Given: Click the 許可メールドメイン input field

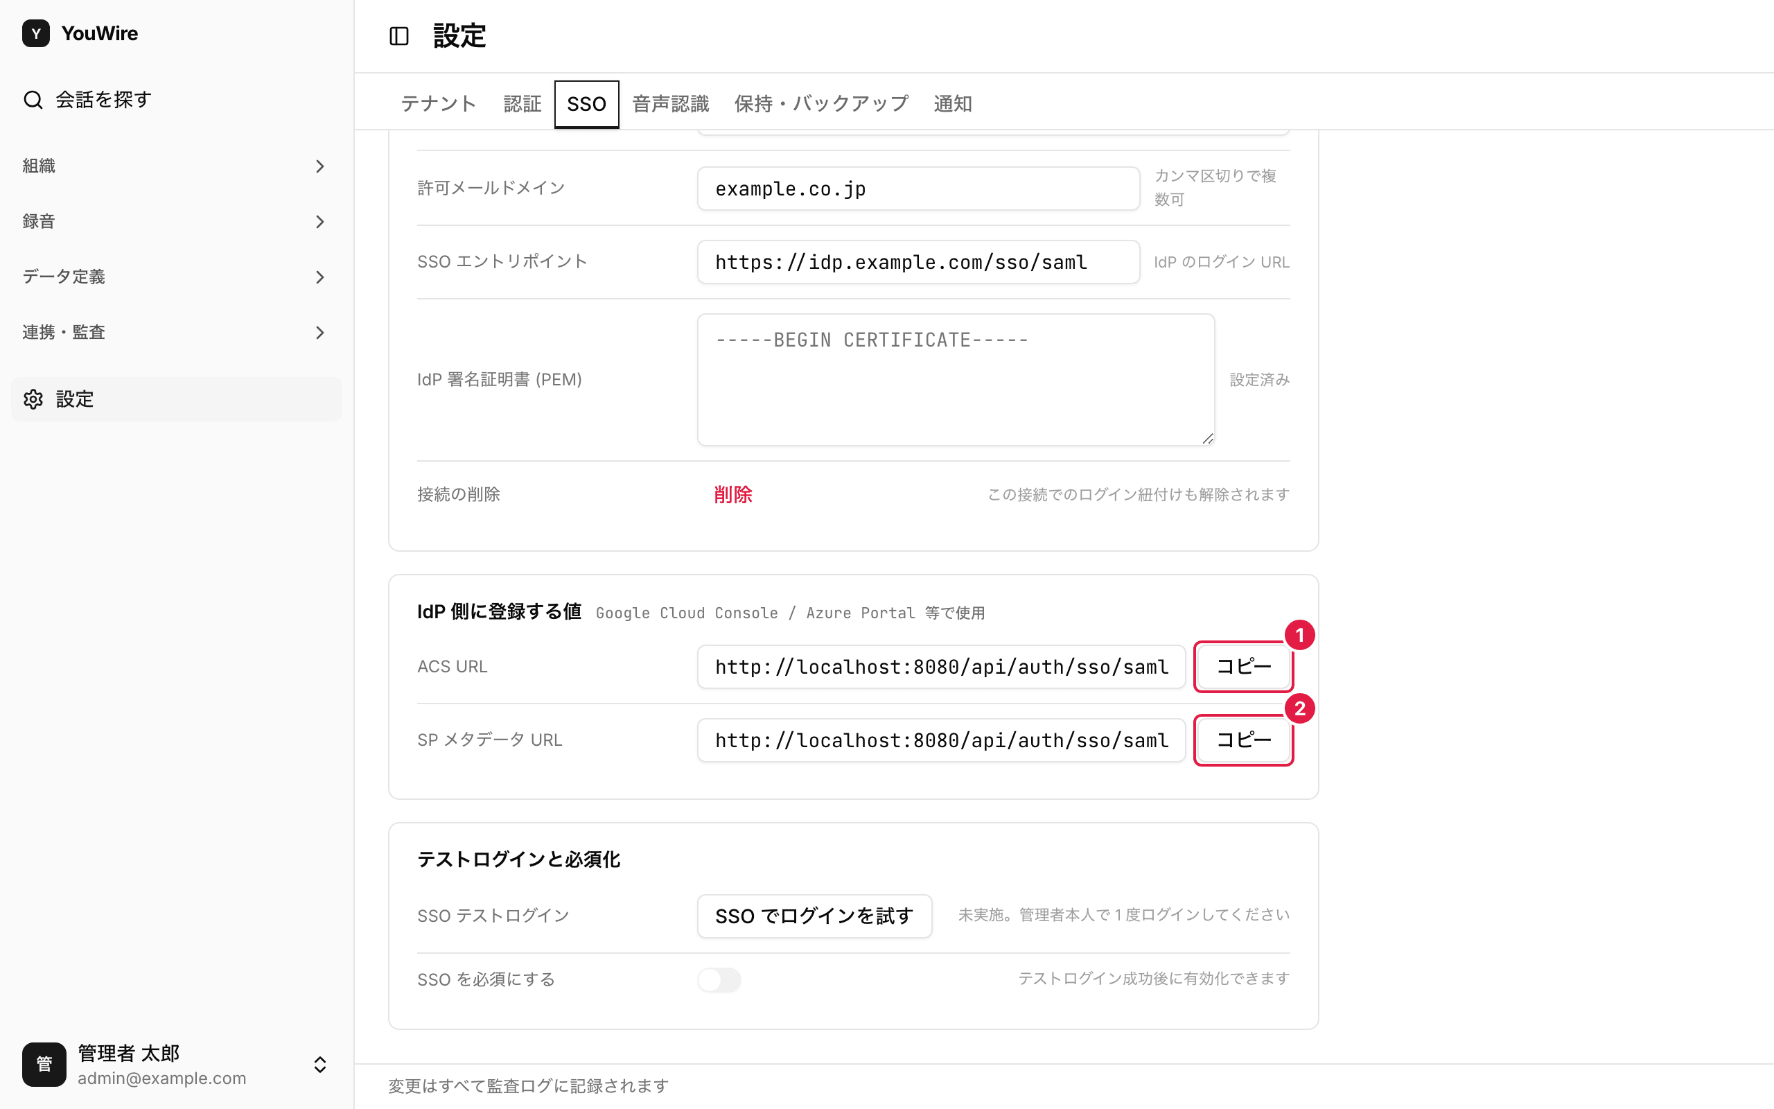Looking at the screenshot, I should (917, 189).
